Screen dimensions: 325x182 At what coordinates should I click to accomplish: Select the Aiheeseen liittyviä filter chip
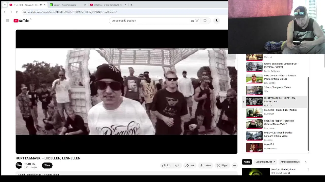[x=290, y=162]
